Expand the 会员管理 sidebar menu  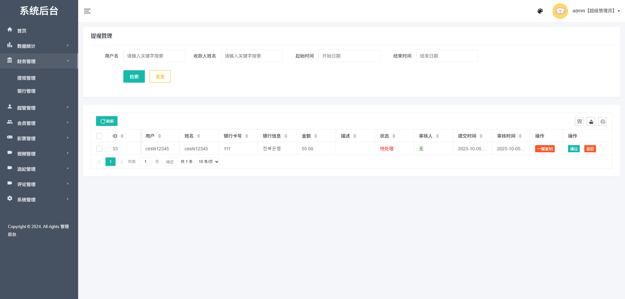[x=26, y=123]
